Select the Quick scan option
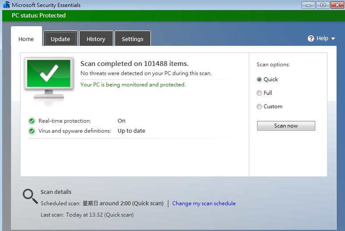This screenshot has height=231, width=345. click(259, 79)
